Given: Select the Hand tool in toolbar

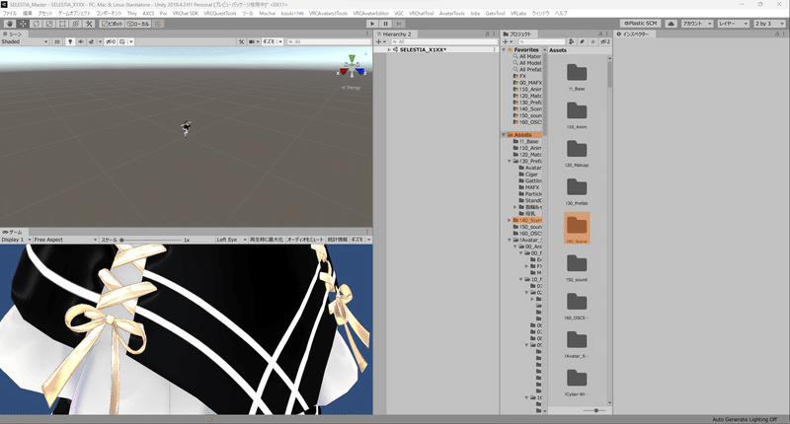Looking at the screenshot, I should coord(10,24).
